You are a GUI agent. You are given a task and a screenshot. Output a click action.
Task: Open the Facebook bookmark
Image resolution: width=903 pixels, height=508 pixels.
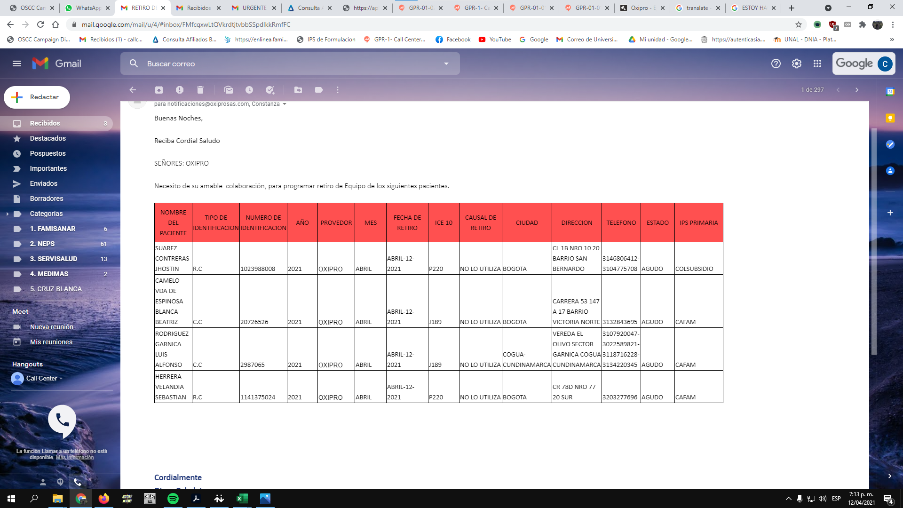pos(453,40)
